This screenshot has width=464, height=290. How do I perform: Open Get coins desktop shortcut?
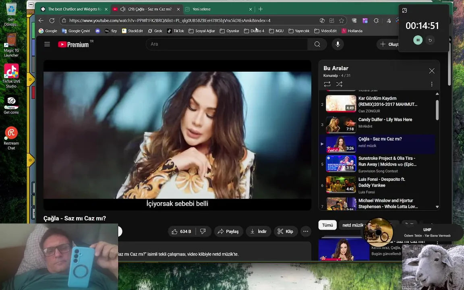tap(11, 105)
